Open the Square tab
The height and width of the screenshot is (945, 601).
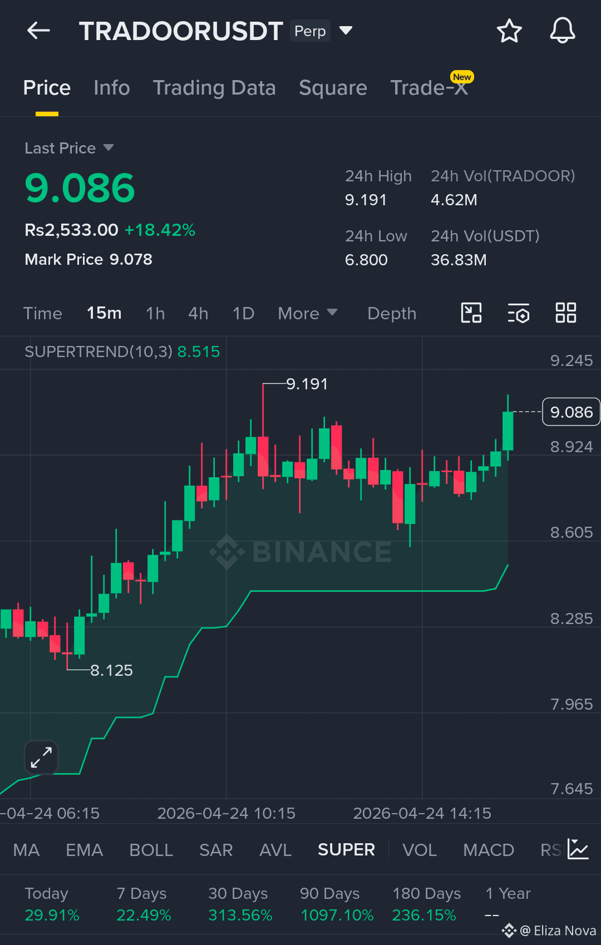[333, 88]
